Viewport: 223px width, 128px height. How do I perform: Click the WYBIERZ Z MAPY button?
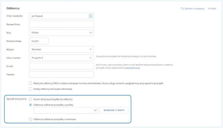coord(114,110)
